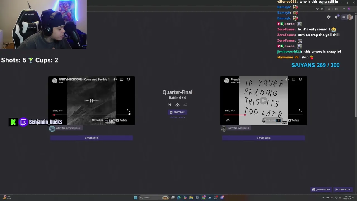Toggle captions on the PARTYNEXTDOOR video
The width and height of the screenshot is (357, 201).
(122, 80)
